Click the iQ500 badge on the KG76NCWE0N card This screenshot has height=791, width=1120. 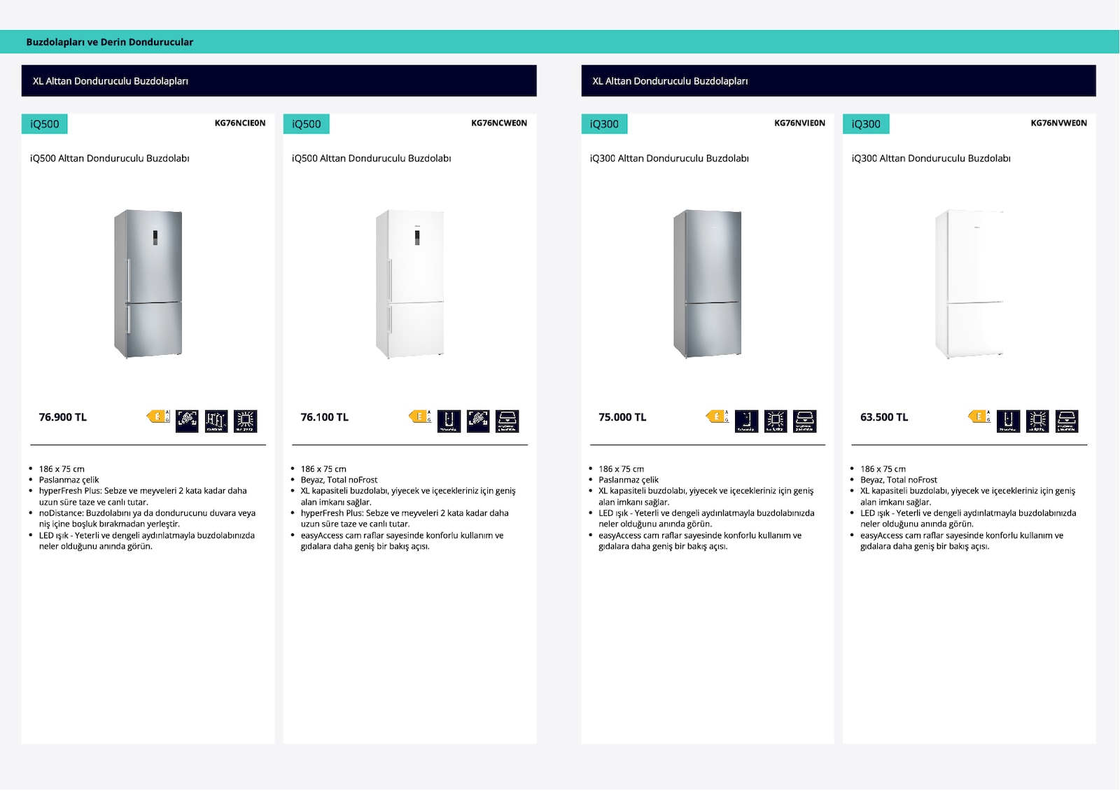[x=307, y=124]
